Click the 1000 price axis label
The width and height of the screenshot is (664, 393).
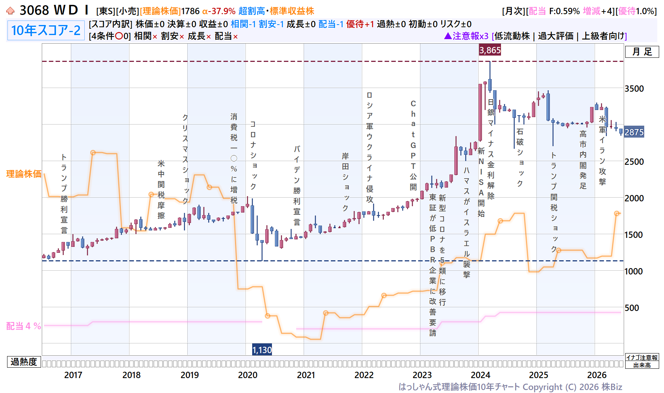tap(634, 271)
